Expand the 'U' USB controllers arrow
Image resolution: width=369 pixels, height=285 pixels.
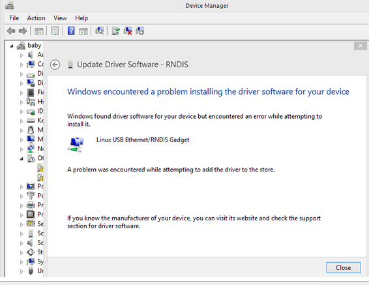click(22, 271)
